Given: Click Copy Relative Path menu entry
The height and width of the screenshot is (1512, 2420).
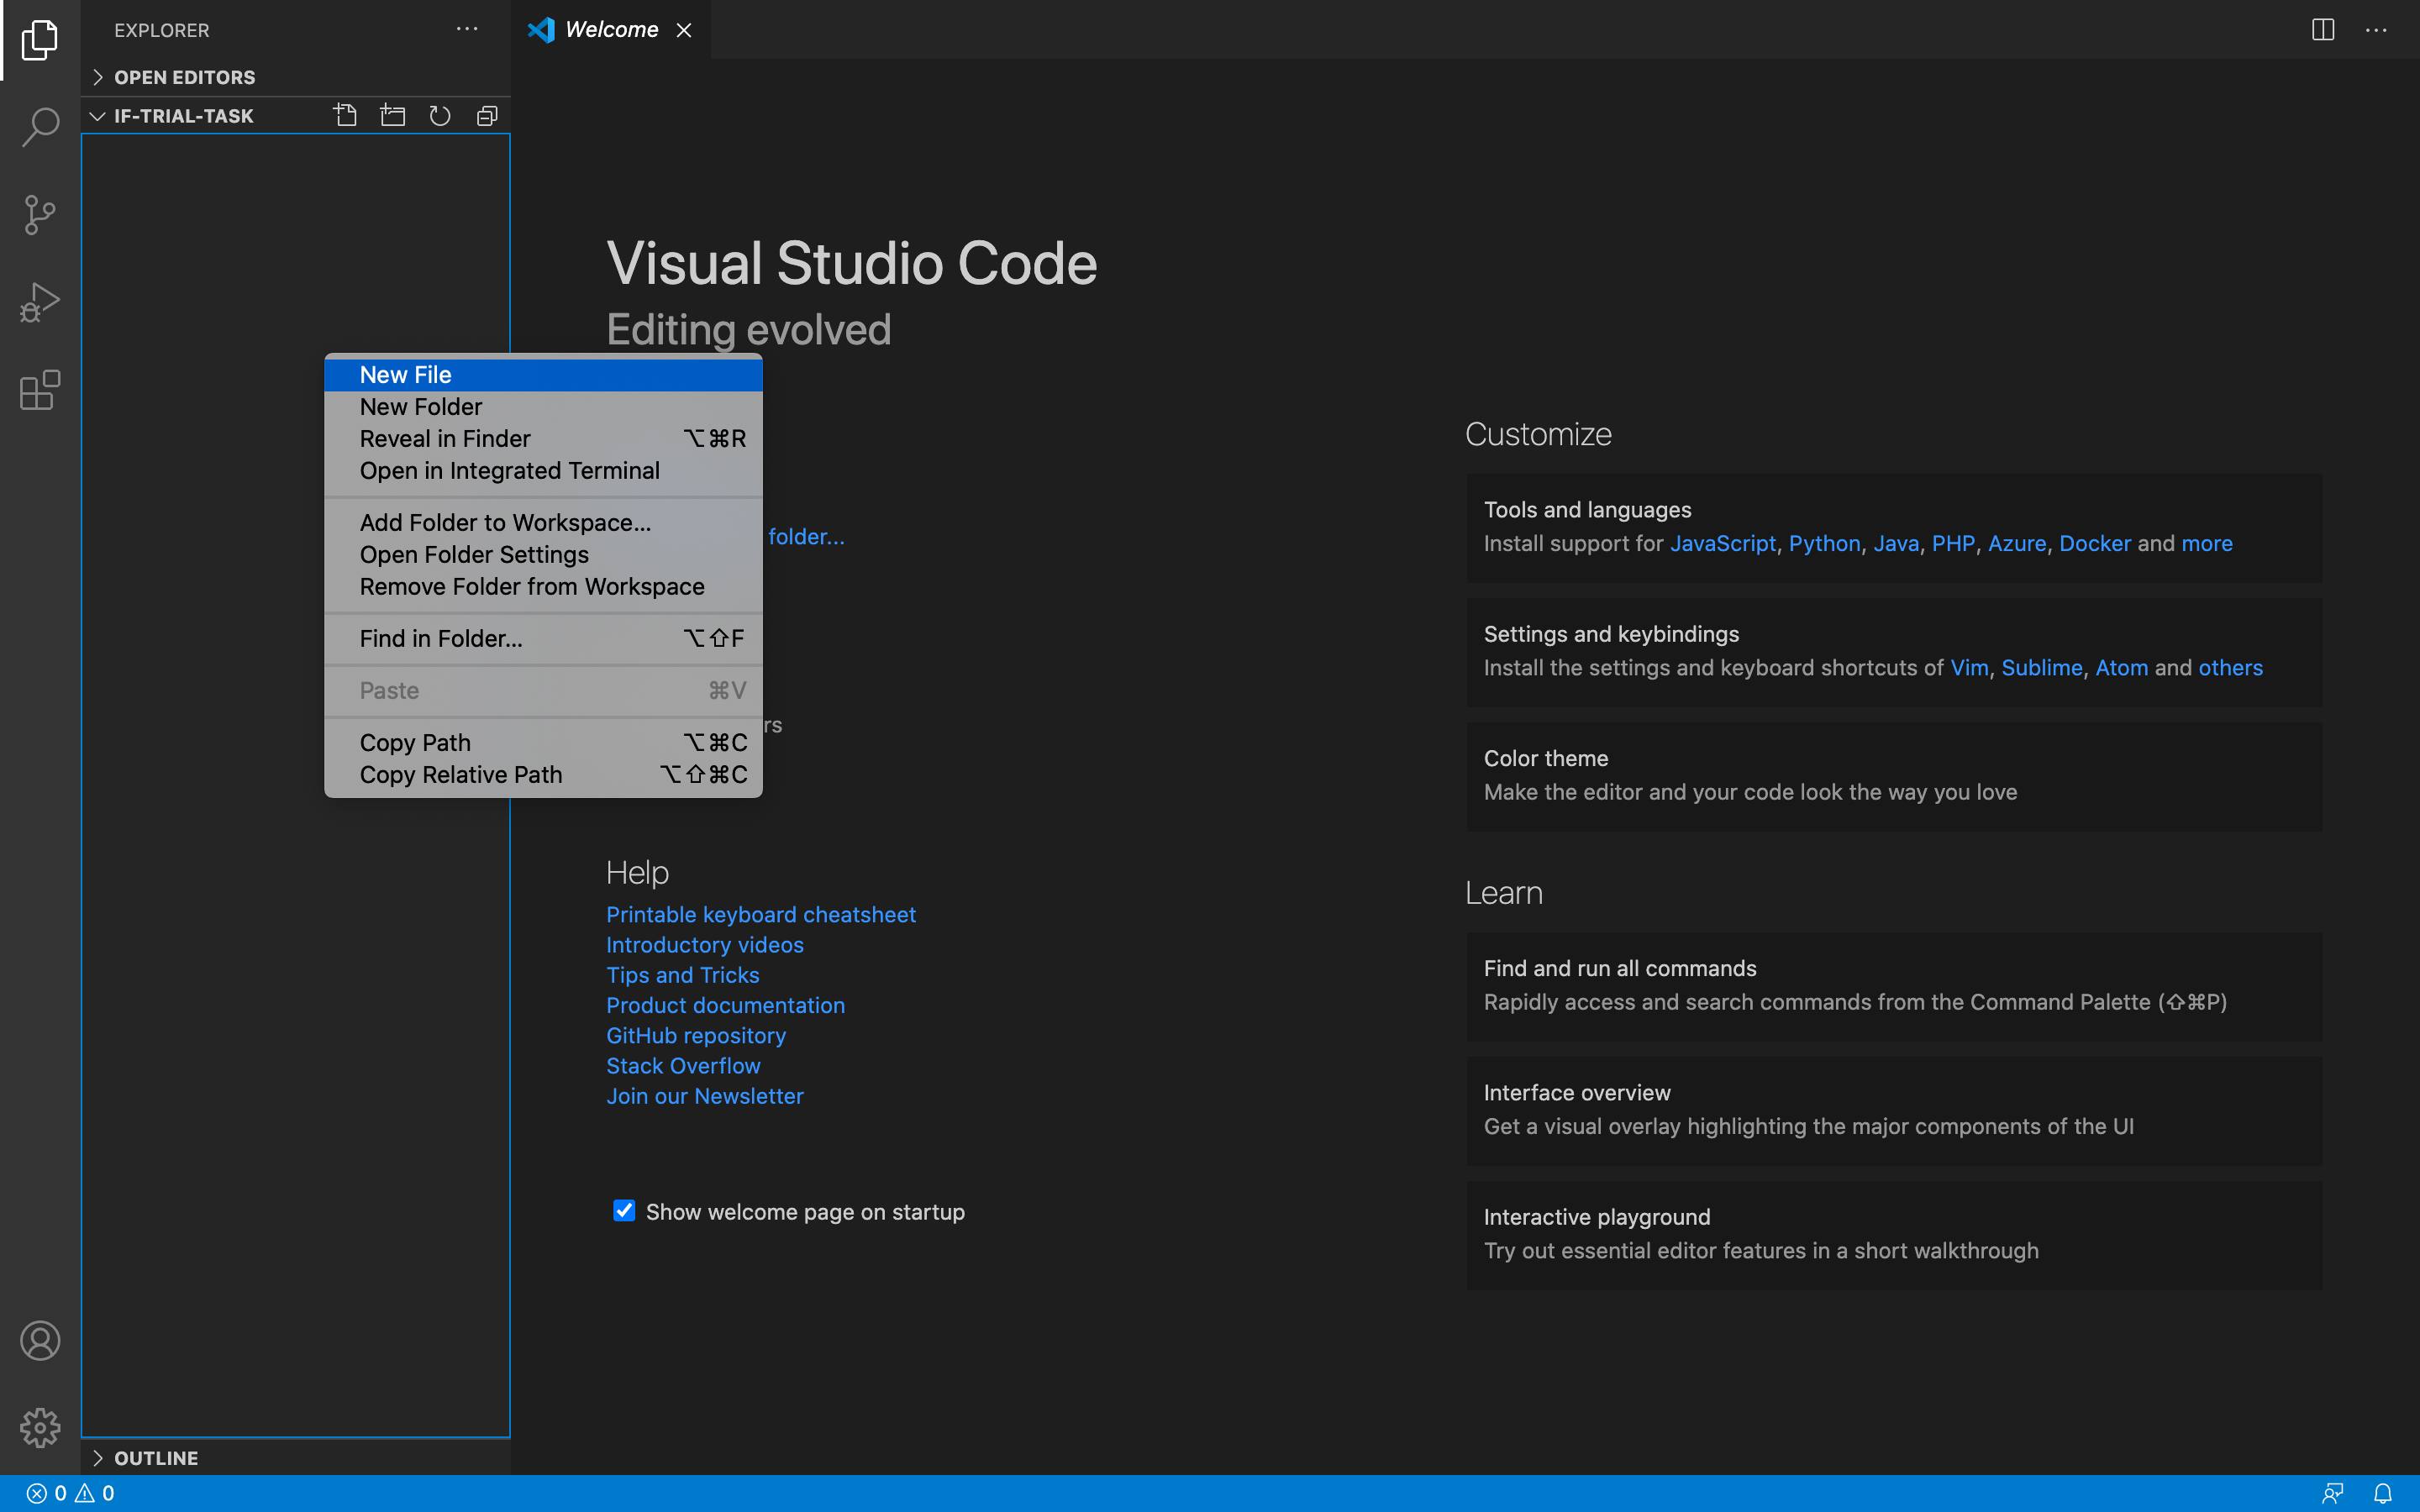Looking at the screenshot, I should tap(460, 775).
